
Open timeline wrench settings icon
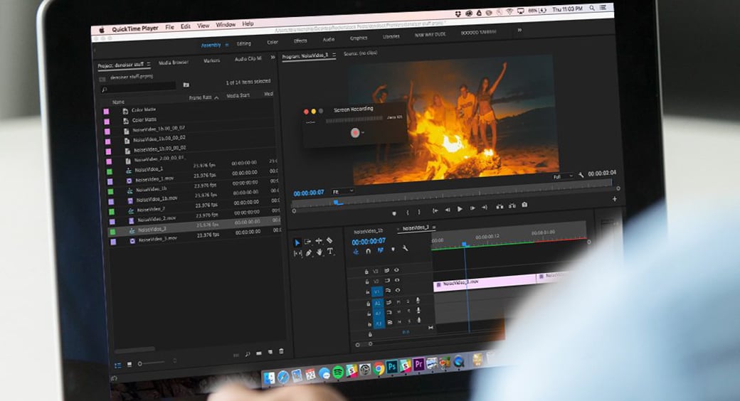coord(405,249)
